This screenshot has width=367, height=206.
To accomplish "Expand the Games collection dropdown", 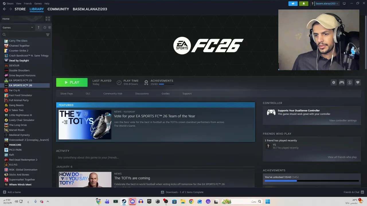I will (x=32, y=27).
